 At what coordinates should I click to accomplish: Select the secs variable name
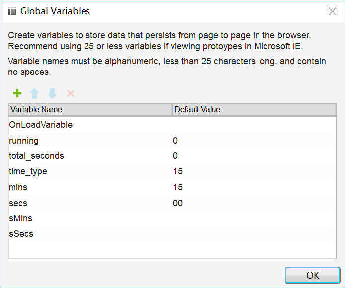pos(18,203)
